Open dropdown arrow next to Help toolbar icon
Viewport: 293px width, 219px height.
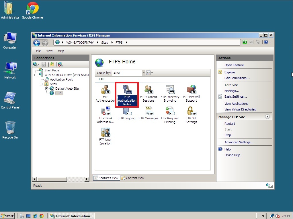coord(271,42)
